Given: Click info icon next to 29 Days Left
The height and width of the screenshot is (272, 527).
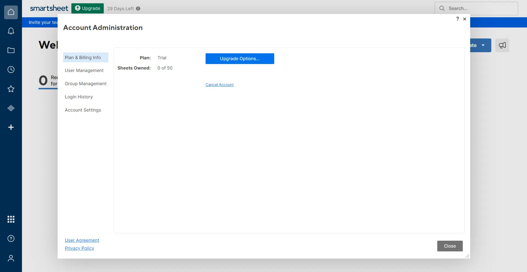Looking at the screenshot, I should coord(138,9).
